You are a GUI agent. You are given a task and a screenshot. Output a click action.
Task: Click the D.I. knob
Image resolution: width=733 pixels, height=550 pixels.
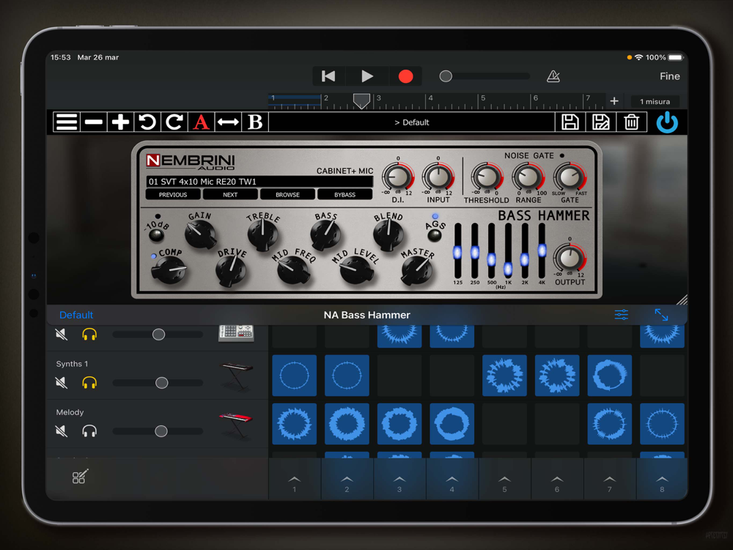pyautogui.click(x=398, y=177)
